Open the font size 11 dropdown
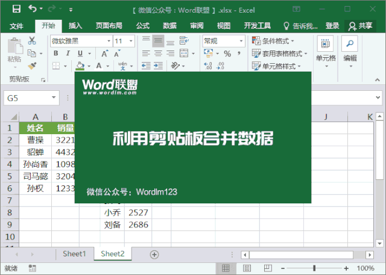 click(x=131, y=41)
